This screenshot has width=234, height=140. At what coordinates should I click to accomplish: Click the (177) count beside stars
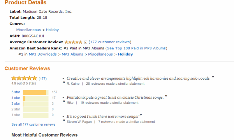[x=43, y=79]
